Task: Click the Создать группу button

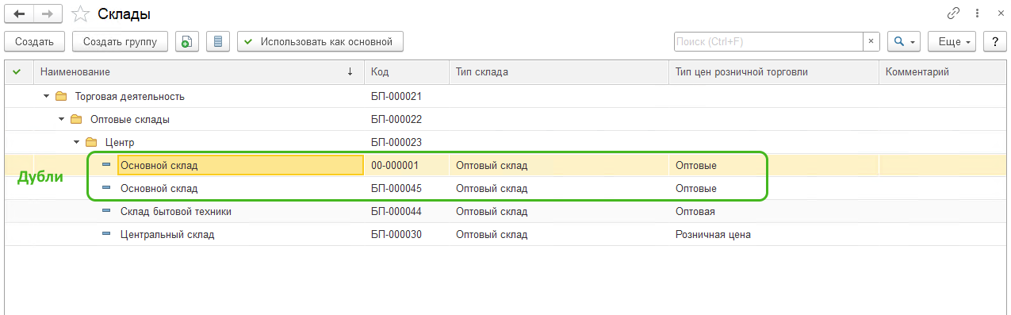Action: click(x=120, y=41)
